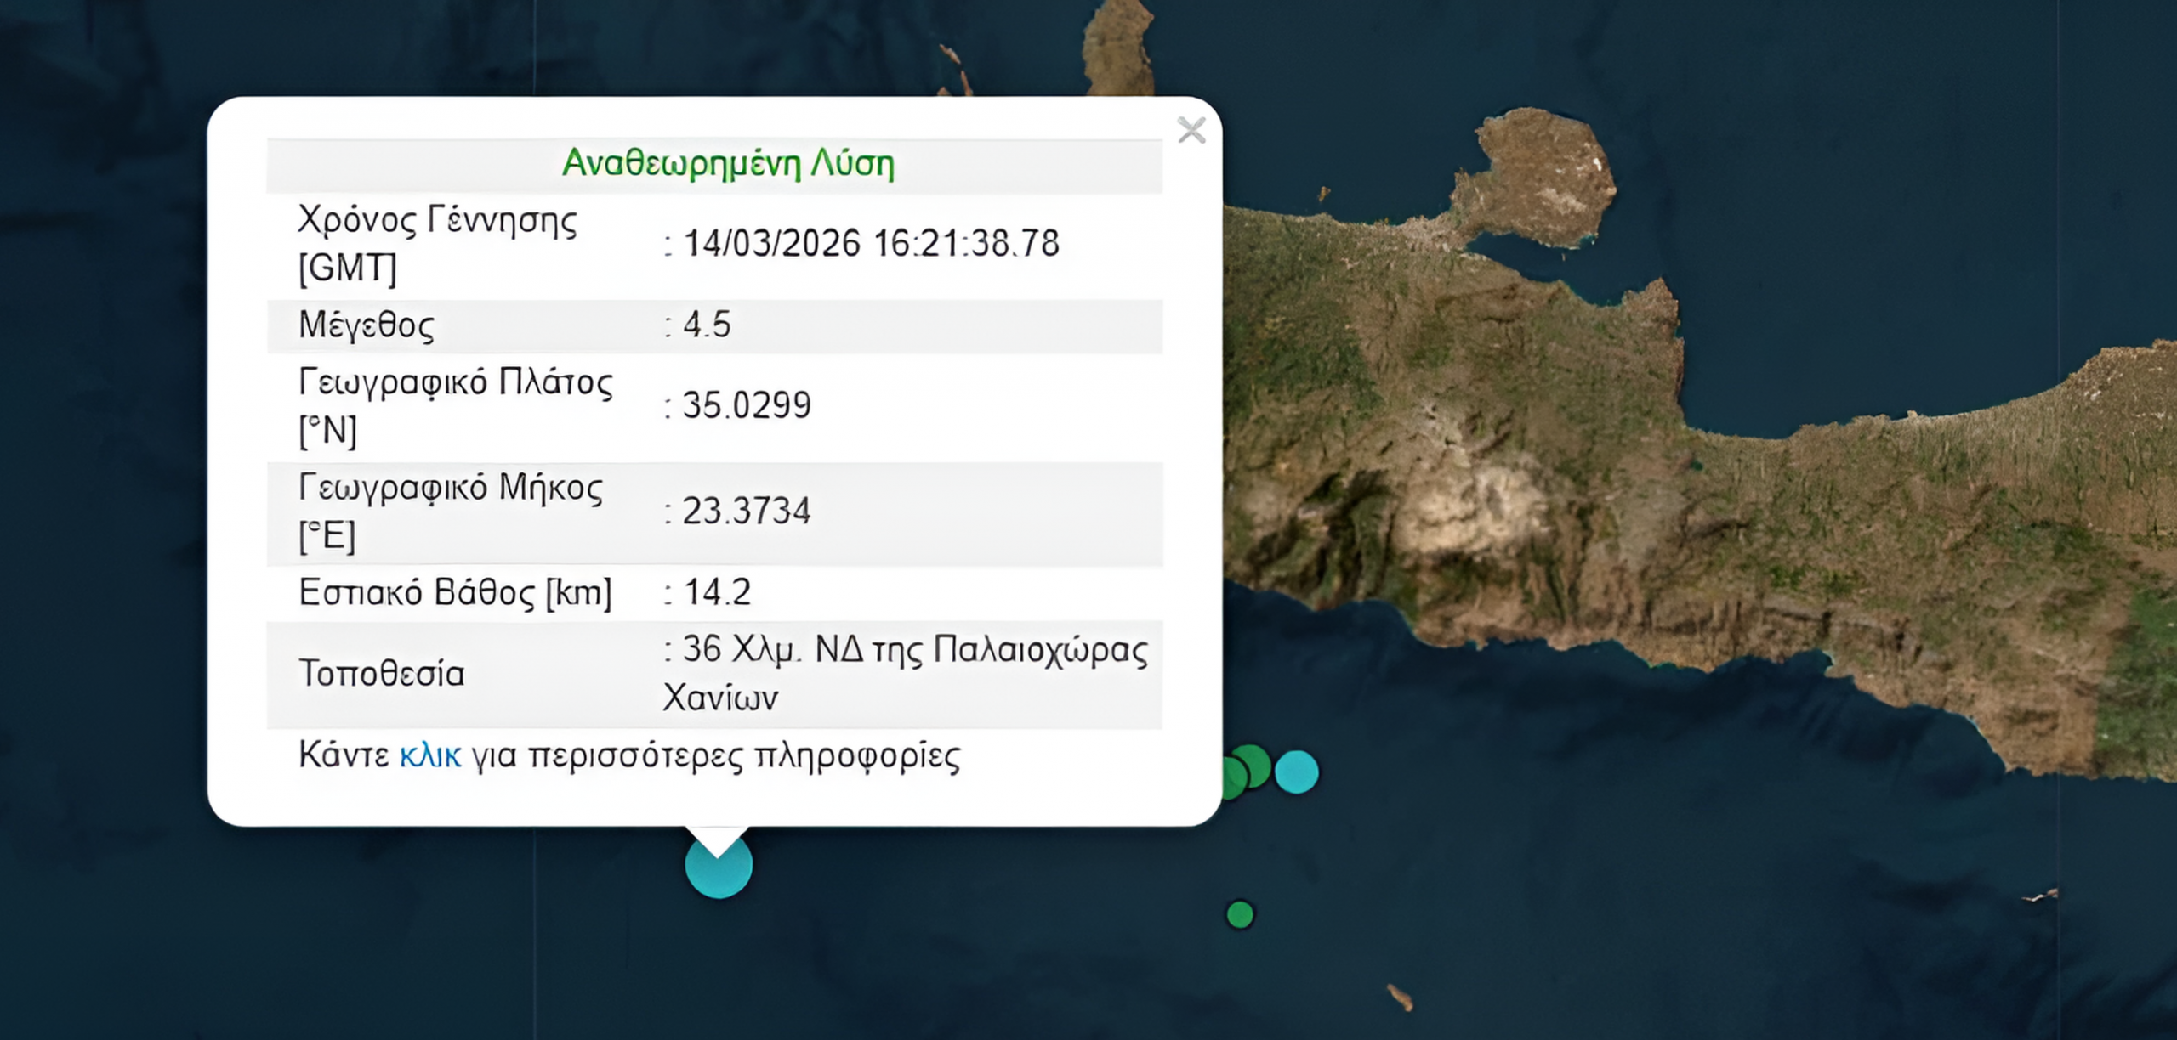Click the 'Εστιακό Βάθος [km]' label
Screen dimensions: 2177x1040
[x=455, y=593]
